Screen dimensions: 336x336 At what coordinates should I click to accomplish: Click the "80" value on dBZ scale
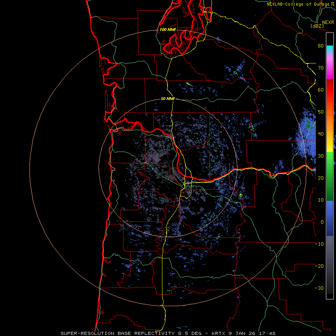[x=321, y=46]
